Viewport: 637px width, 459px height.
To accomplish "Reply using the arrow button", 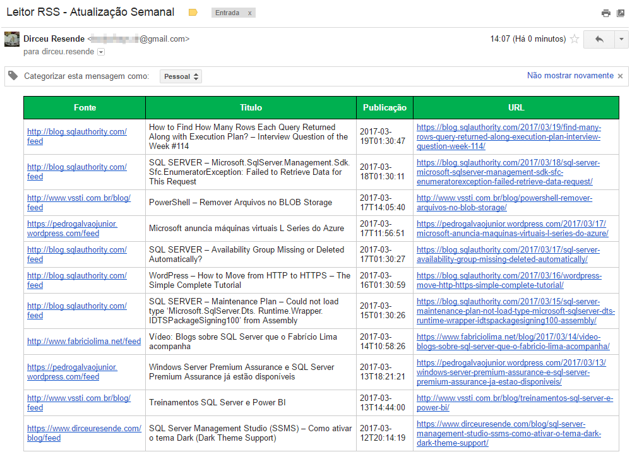I will [599, 39].
